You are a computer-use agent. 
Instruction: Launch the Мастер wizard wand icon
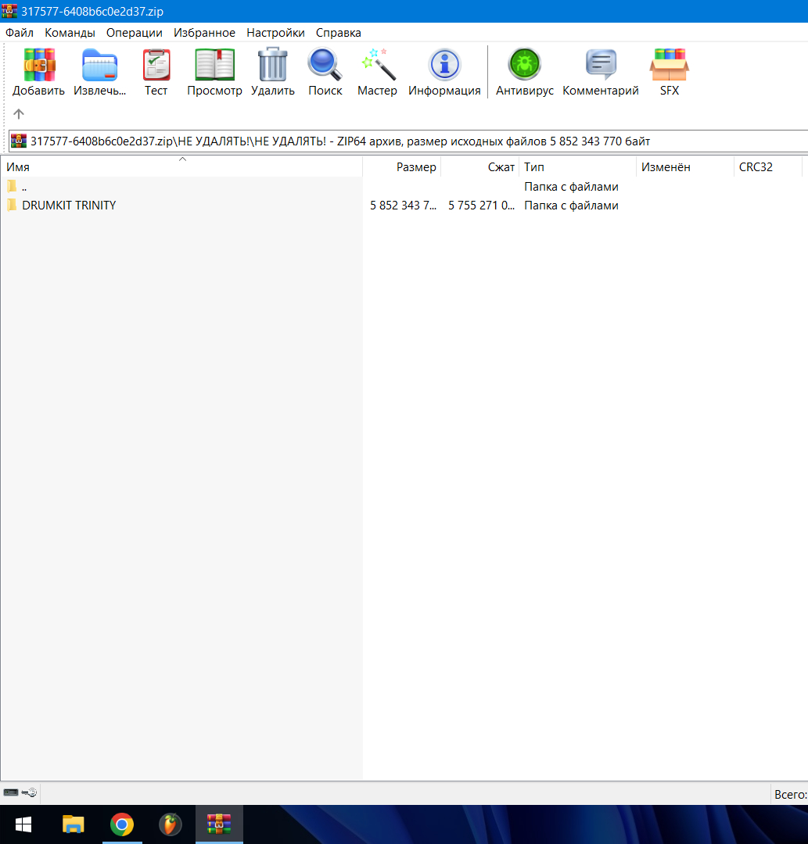(378, 65)
